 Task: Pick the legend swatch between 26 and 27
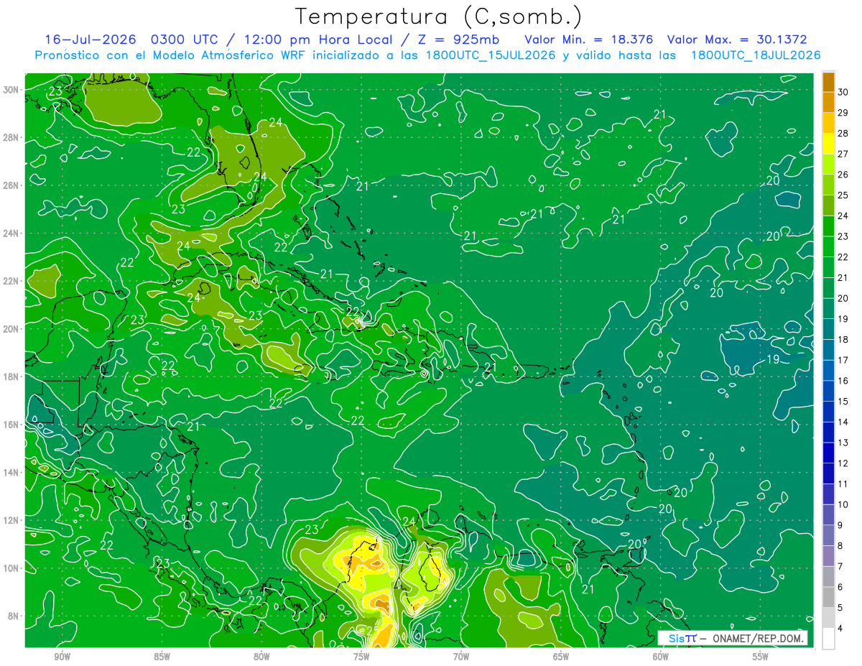pos(828,165)
